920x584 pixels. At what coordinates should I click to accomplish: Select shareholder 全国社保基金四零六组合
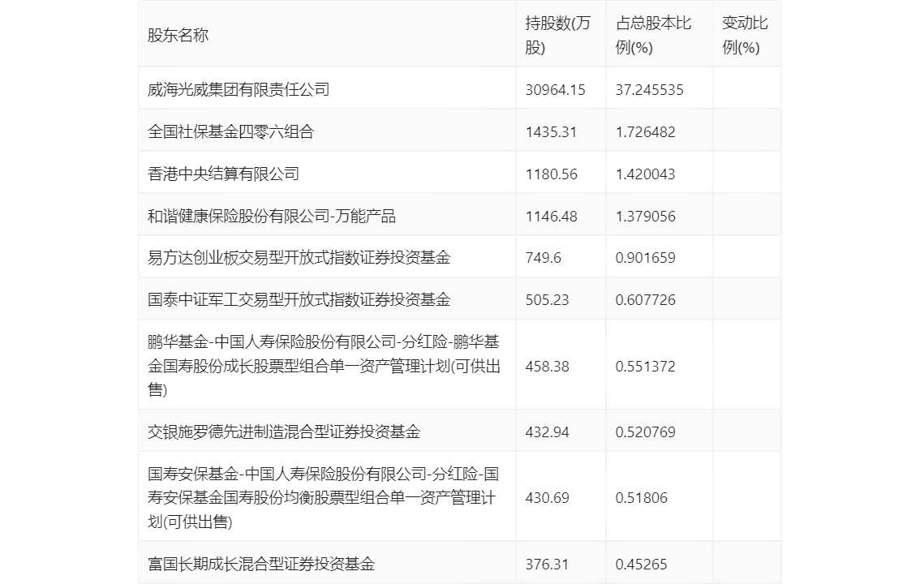tap(230, 132)
